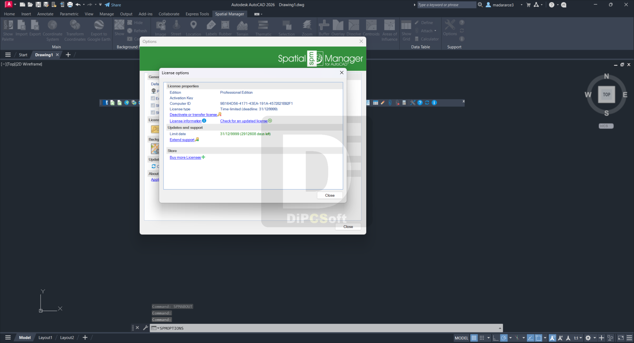Click the Undo arrow icon
This screenshot has width=634, height=343.
(x=78, y=5)
